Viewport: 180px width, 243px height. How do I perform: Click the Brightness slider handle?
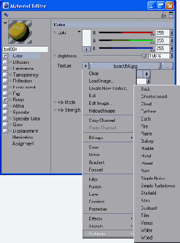[x=144, y=56]
